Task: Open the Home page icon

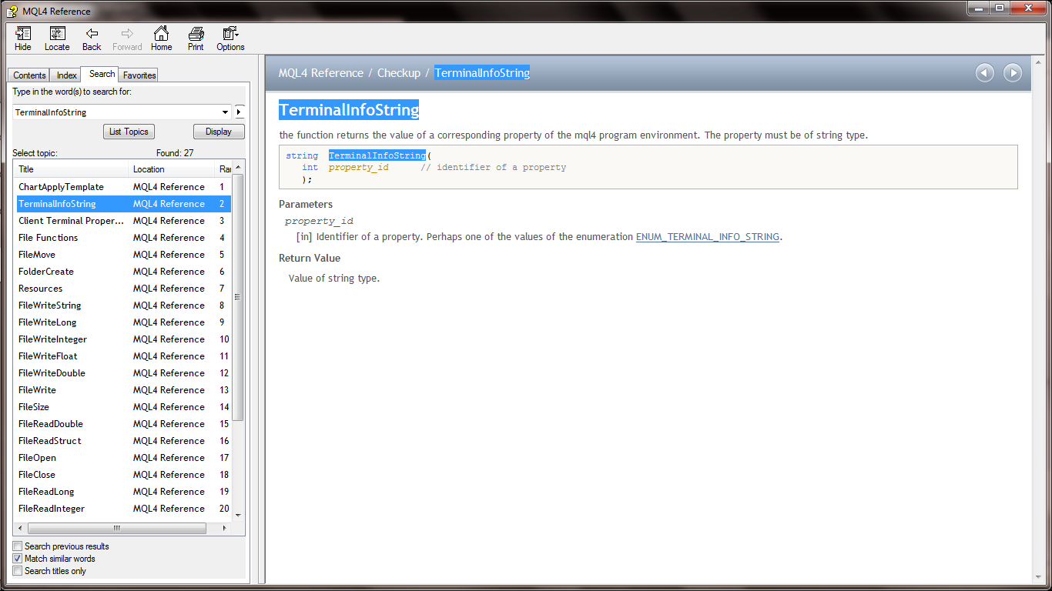Action: tap(161, 38)
